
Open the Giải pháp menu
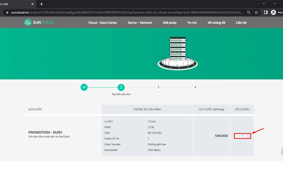click(x=169, y=23)
